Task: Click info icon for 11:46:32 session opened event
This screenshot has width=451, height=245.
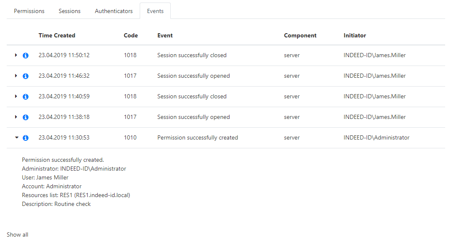Action: pyautogui.click(x=26, y=76)
